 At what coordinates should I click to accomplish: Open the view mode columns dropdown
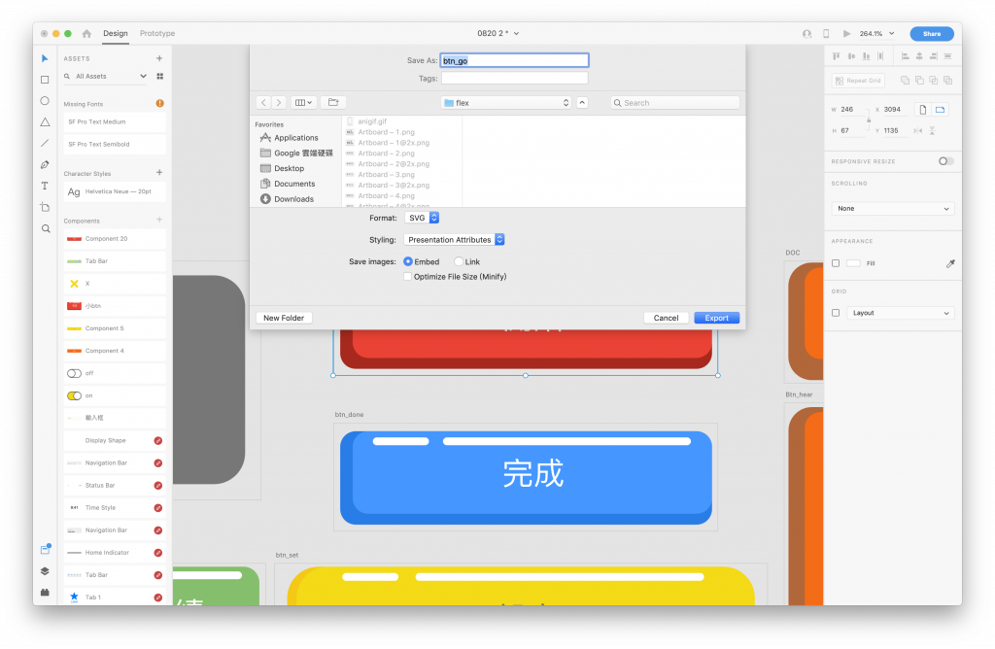click(x=303, y=102)
